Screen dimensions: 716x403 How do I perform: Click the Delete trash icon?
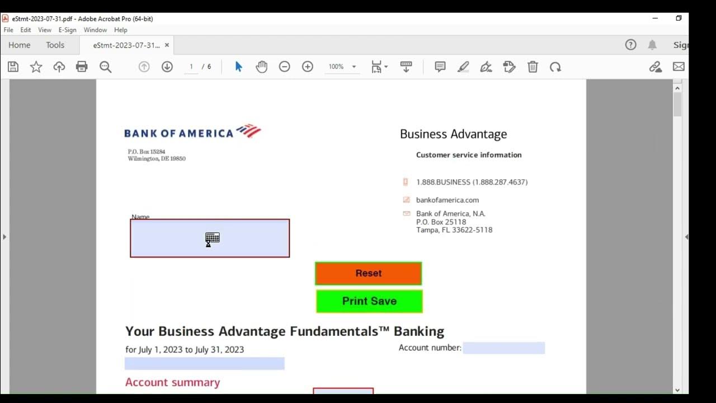click(x=533, y=67)
